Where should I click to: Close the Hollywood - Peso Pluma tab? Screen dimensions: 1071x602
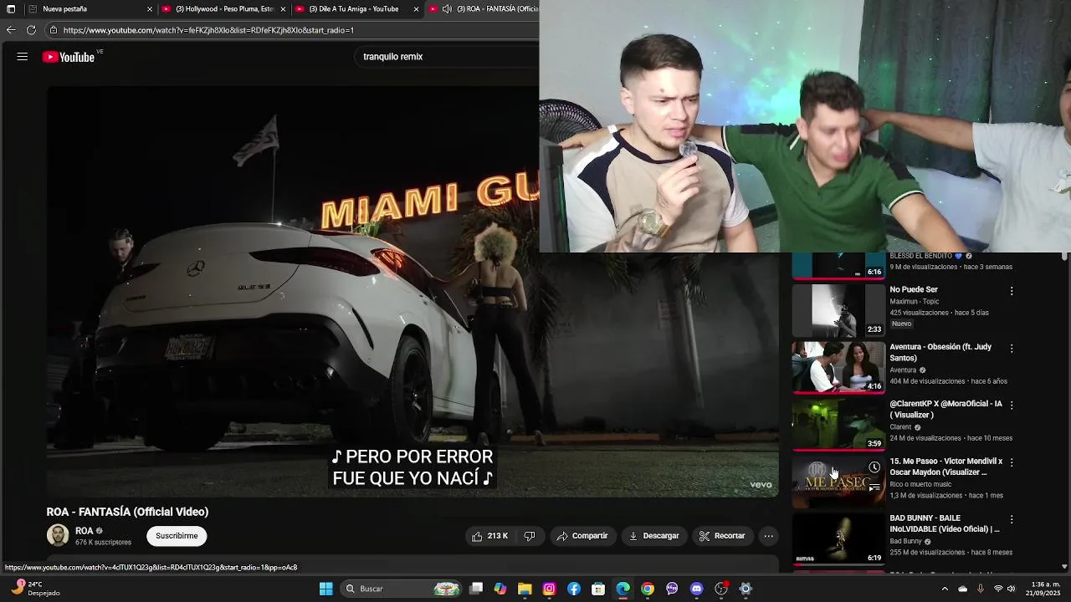click(283, 9)
